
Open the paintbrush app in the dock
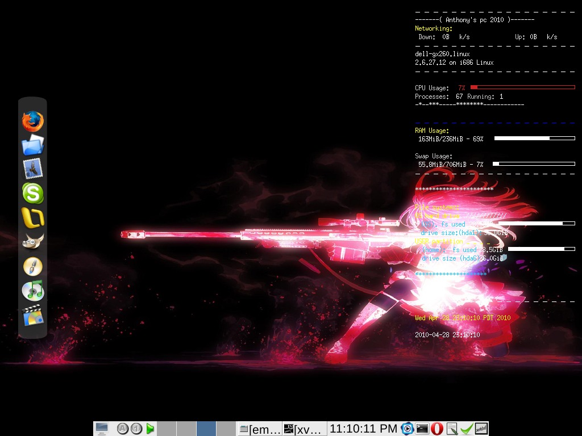pyautogui.click(x=32, y=266)
